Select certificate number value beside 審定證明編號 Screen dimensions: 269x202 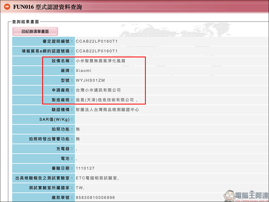coord(97,41)
